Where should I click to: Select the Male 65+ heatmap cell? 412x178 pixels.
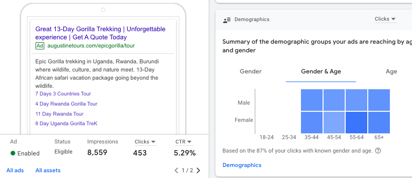(x=379, y=100)
